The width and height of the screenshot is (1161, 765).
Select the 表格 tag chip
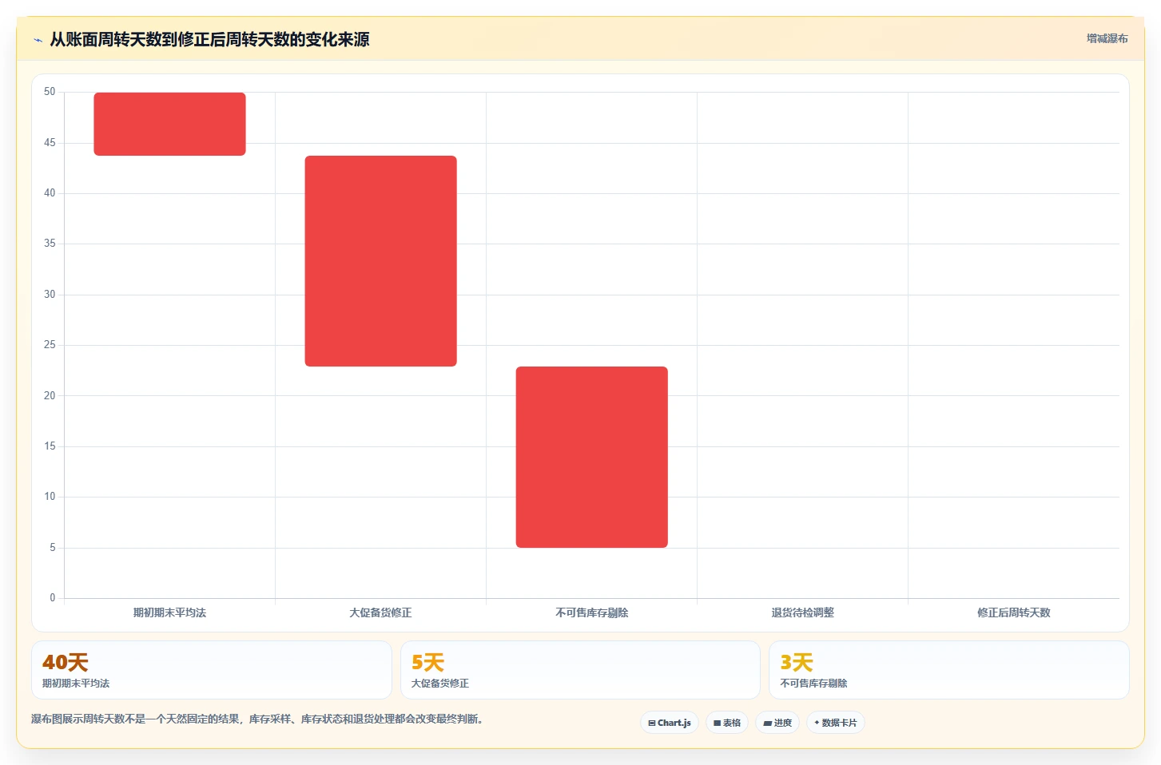coord(727,723)
